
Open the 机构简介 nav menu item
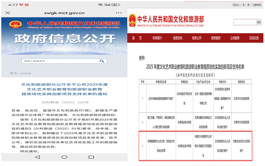pos(157,38)
